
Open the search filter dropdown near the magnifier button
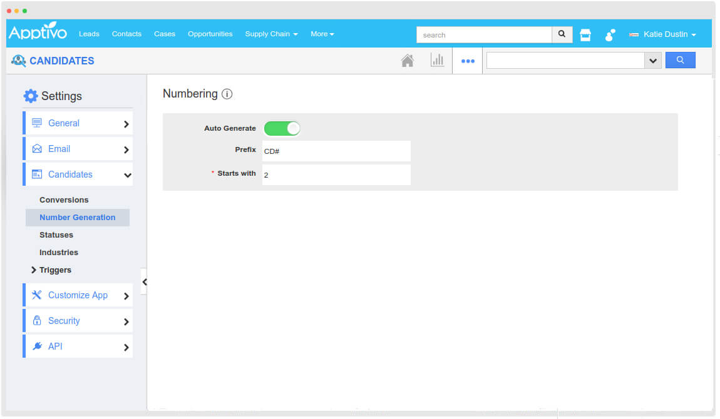(653, 60)
